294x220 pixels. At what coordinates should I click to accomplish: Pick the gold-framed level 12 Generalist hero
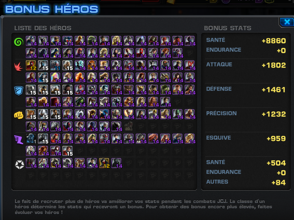(104, 163)
